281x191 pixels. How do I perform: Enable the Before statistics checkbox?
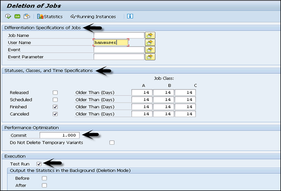coord(44,178)
